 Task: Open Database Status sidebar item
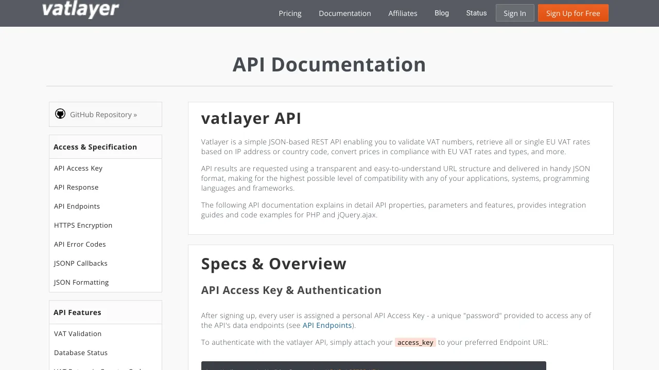81,353
